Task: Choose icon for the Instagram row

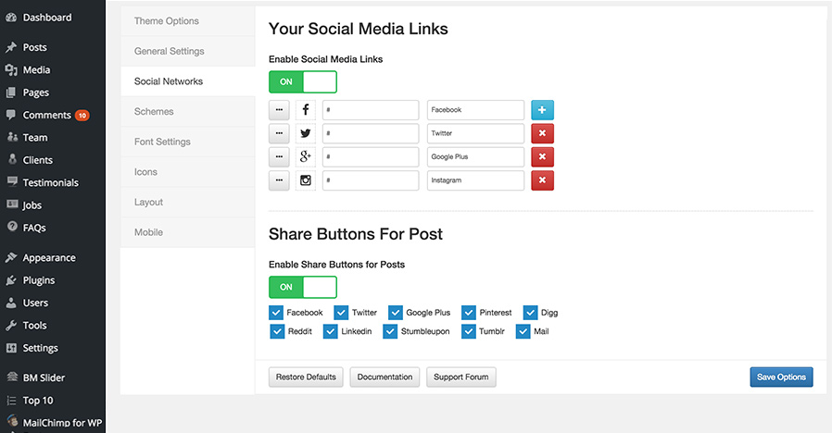Action: click(305, 180)
